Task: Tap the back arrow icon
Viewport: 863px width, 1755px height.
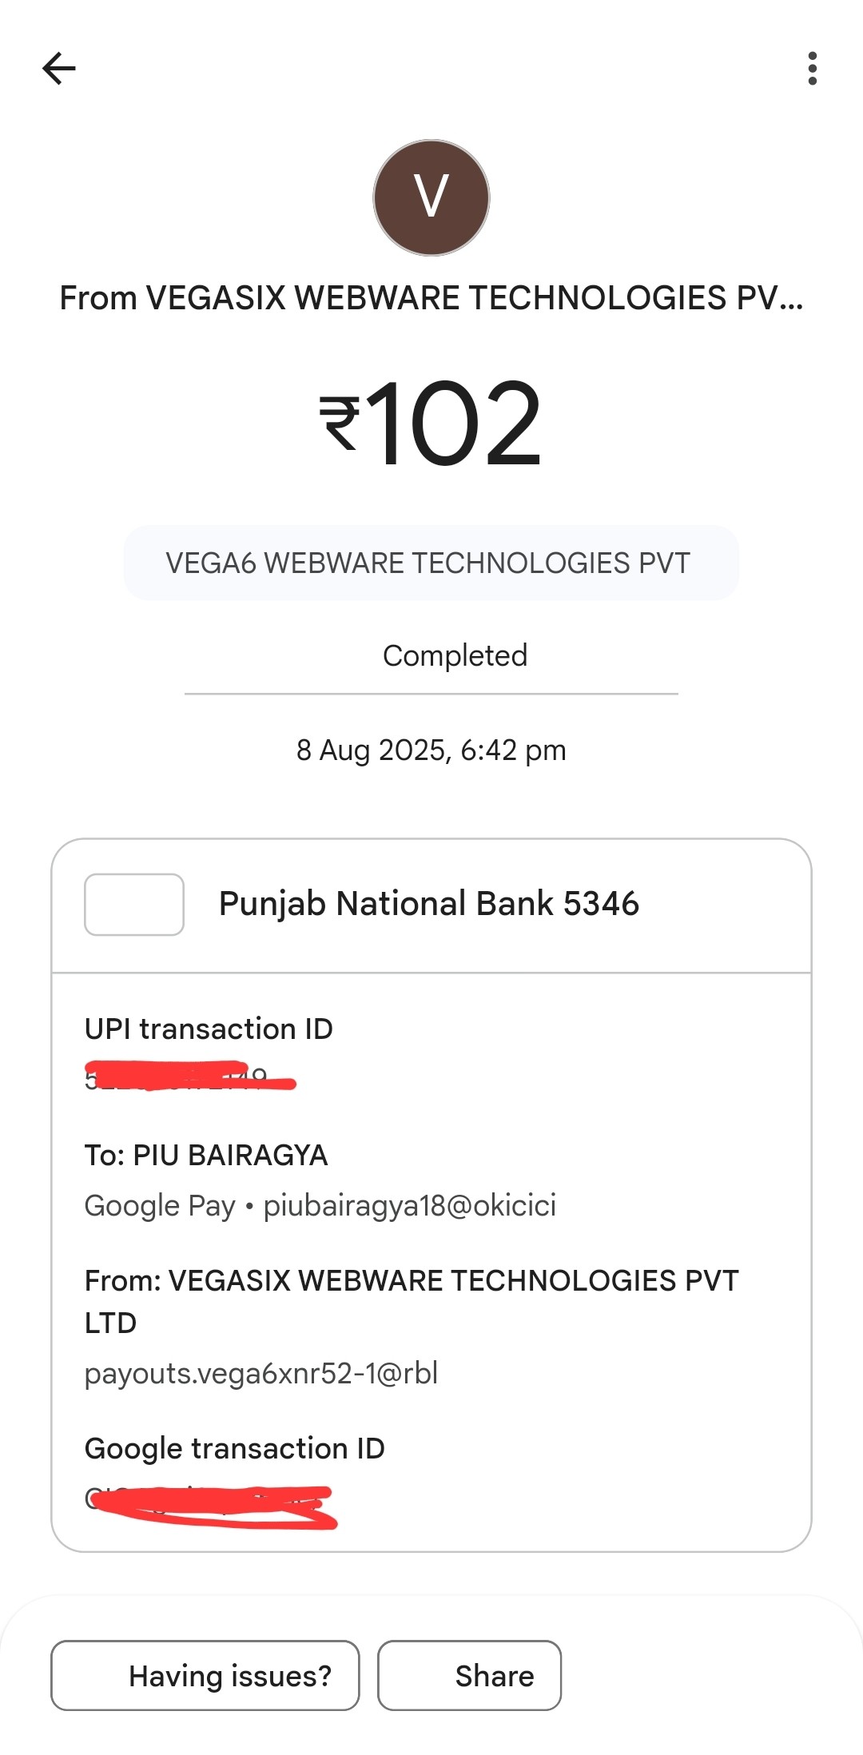Action: pos(59,69)
